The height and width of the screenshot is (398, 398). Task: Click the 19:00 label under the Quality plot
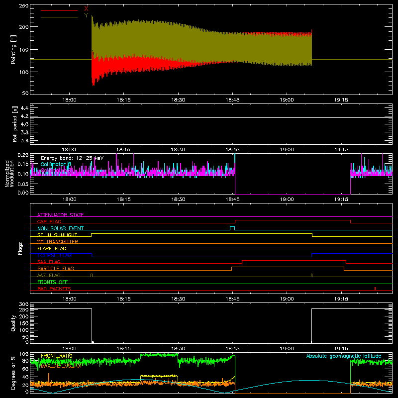click(x=287, y=349)
